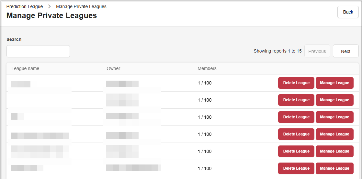Open Manage League for the second row
This screenshot has width=362, height=179.
click(334, 100)
